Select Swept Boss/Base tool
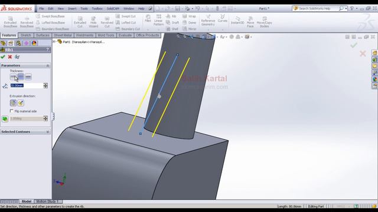 point(50,16)
